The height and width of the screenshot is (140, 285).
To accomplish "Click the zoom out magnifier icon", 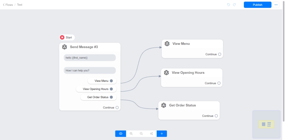I will [x=141, y=134].
